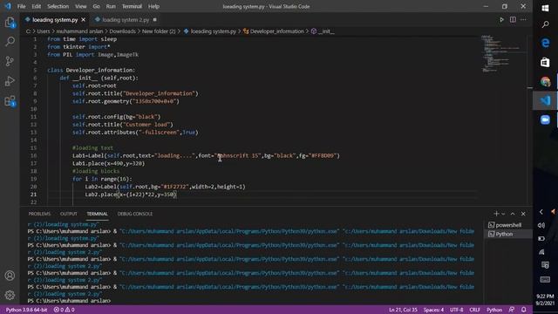Open Source Control view

click(10, 61)
